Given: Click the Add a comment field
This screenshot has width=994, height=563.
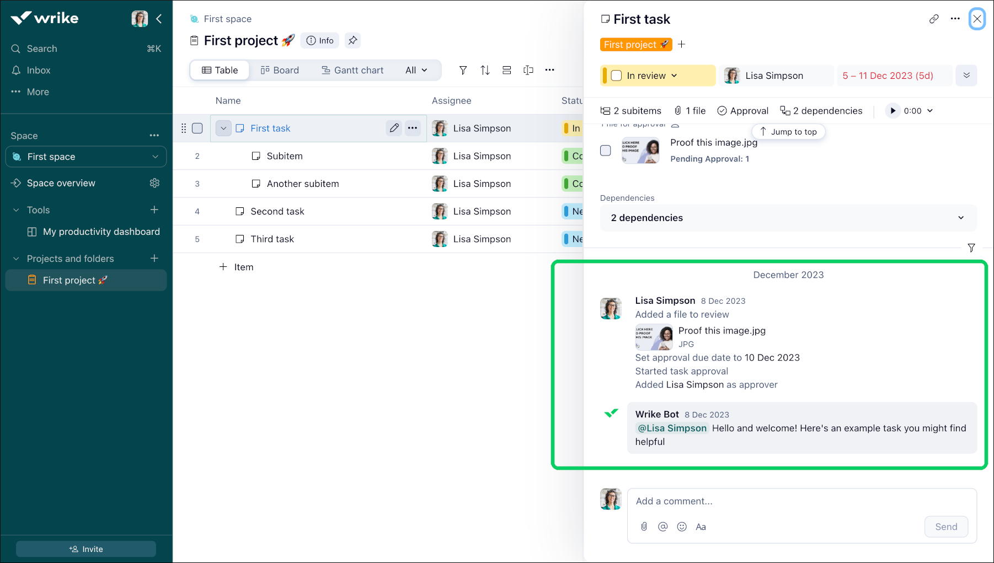Looking at the screenshot, I should (800, 501).
